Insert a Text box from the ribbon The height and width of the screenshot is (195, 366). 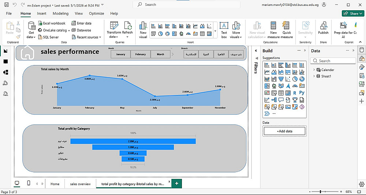tap(224, 30)
